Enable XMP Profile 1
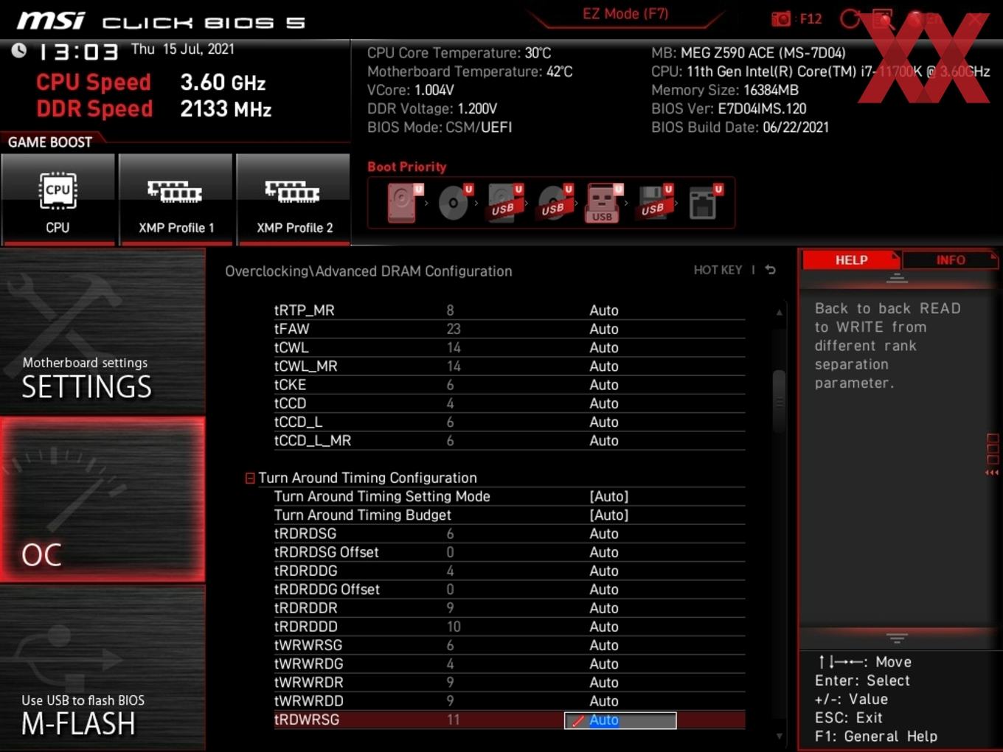The image size is (1003, 752). (176, 198)
